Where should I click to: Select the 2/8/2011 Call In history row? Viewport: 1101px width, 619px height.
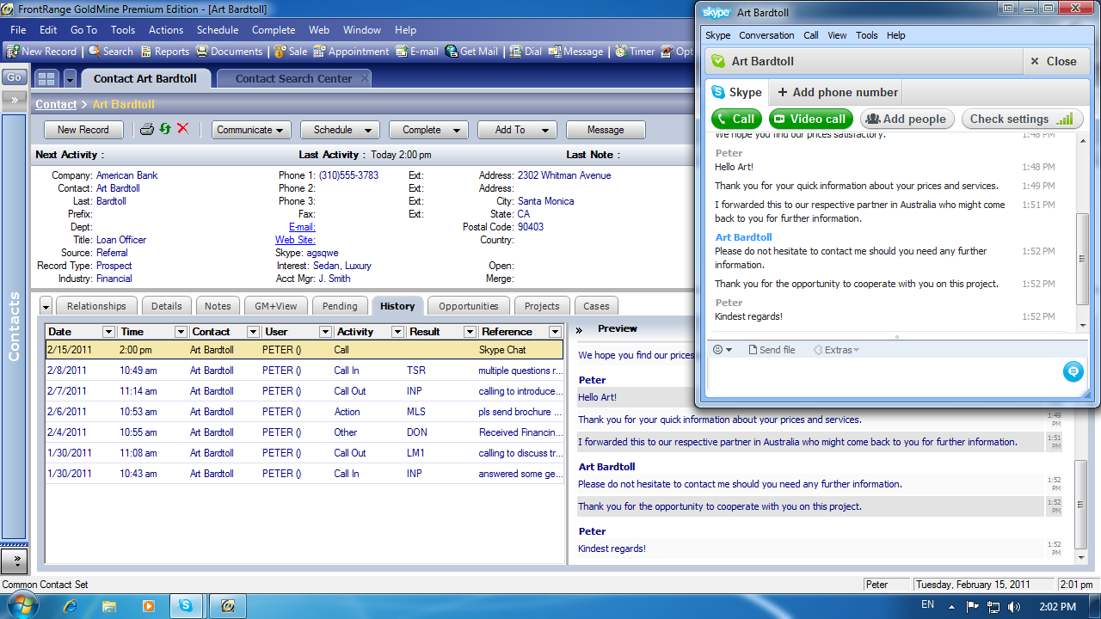[304, 371]
